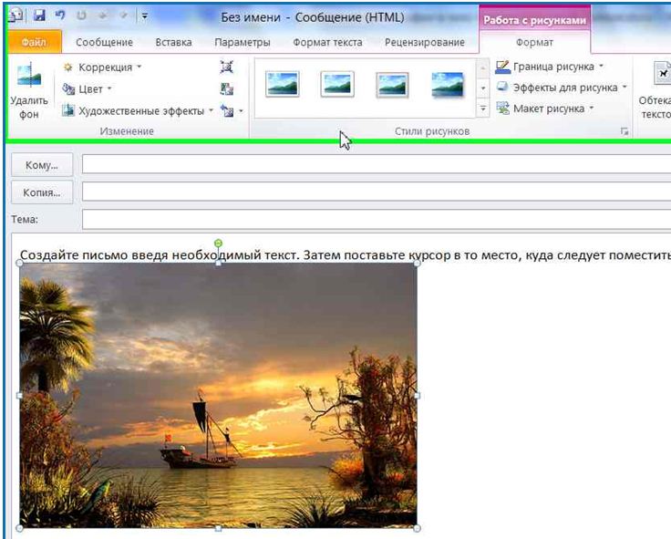The height and width of the screenshot is (539, 671).
Task: Switch to the Вставка tab
Action: pos(173,42)
